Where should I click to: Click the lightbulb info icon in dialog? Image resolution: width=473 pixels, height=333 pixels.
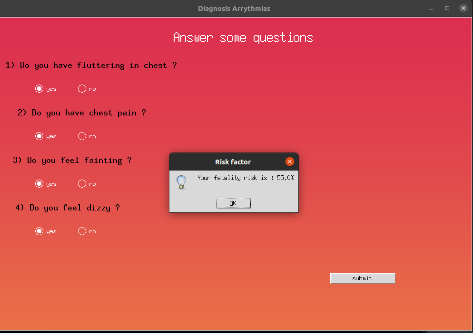(181, 182)
